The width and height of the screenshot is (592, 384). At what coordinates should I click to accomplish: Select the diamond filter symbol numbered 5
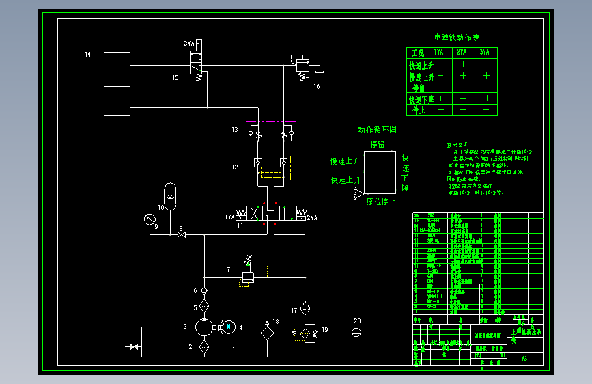204,305
